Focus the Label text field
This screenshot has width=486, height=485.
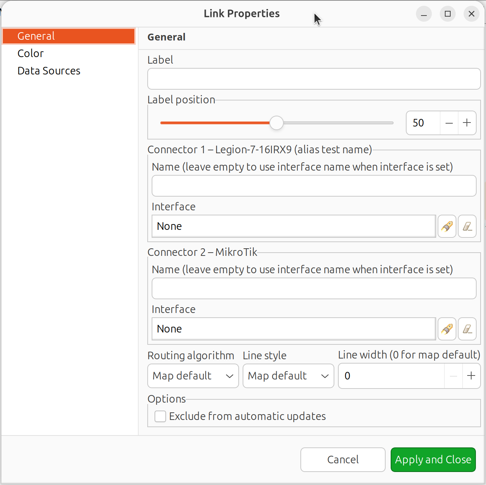(x=314, y=79)
